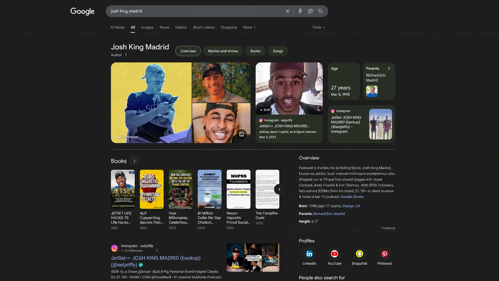Open Richard Eric Madrid parent thumbnail
This screenshot has width=499, height=281.
pyautogui.click(x=372, y=91)
